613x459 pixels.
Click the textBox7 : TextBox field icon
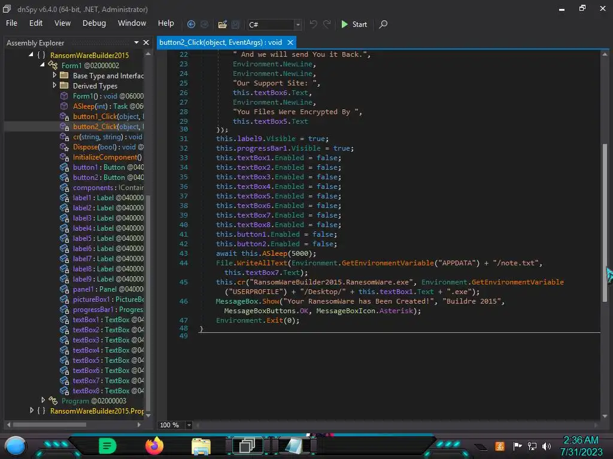65,380
